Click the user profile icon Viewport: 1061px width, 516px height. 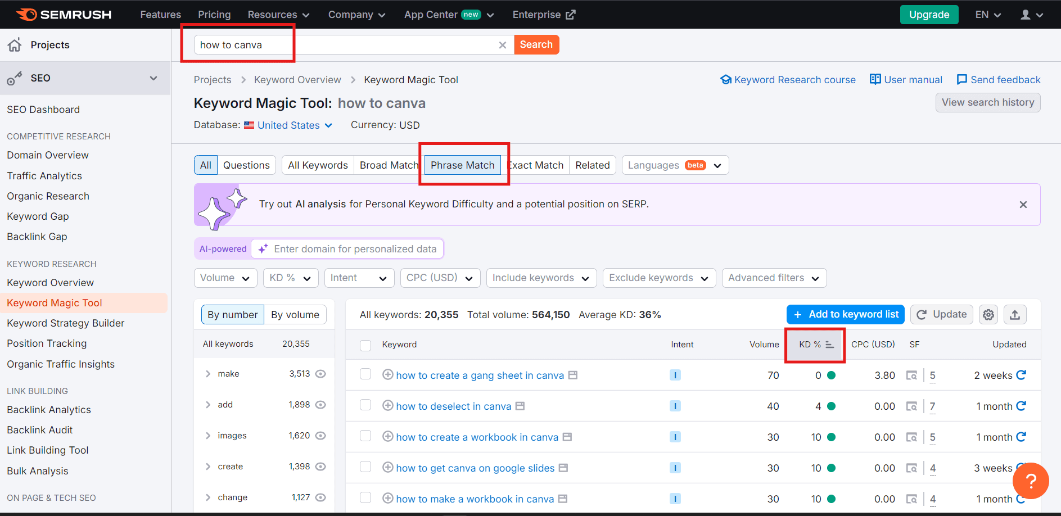point(1026,15)
